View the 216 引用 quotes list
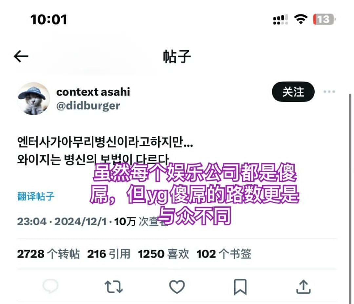Viewport: 354px width, 304px height. tap(109, 254)
